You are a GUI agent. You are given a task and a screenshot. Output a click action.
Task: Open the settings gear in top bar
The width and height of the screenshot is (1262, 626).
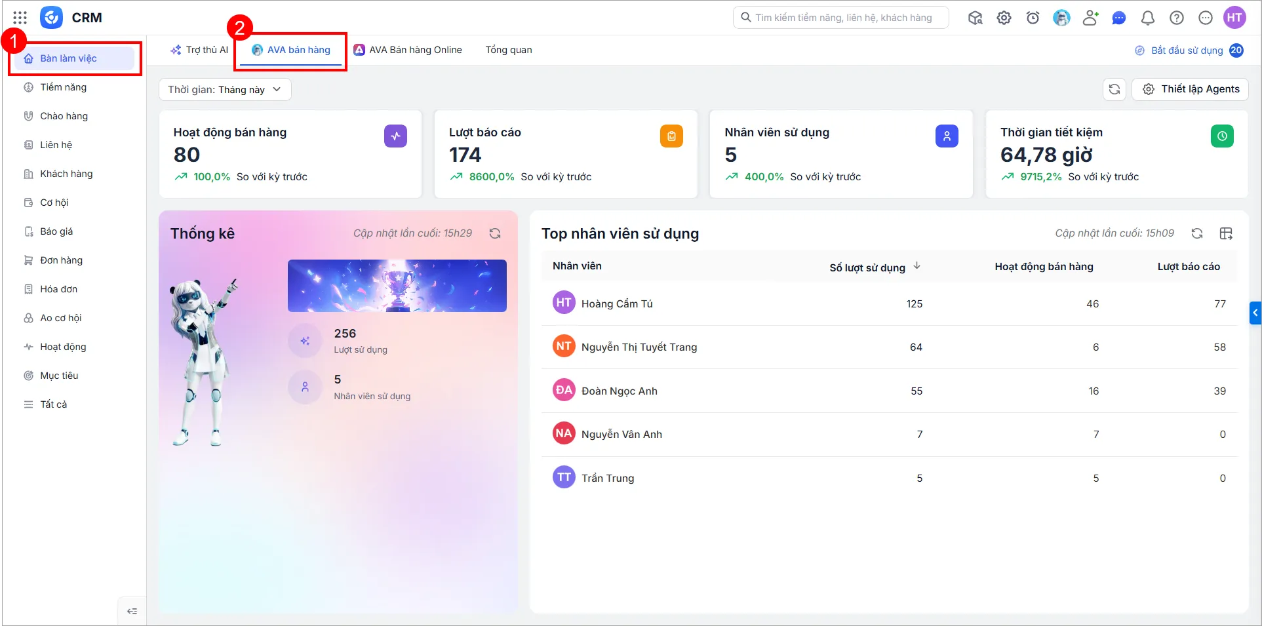(x=1004, y=18)
